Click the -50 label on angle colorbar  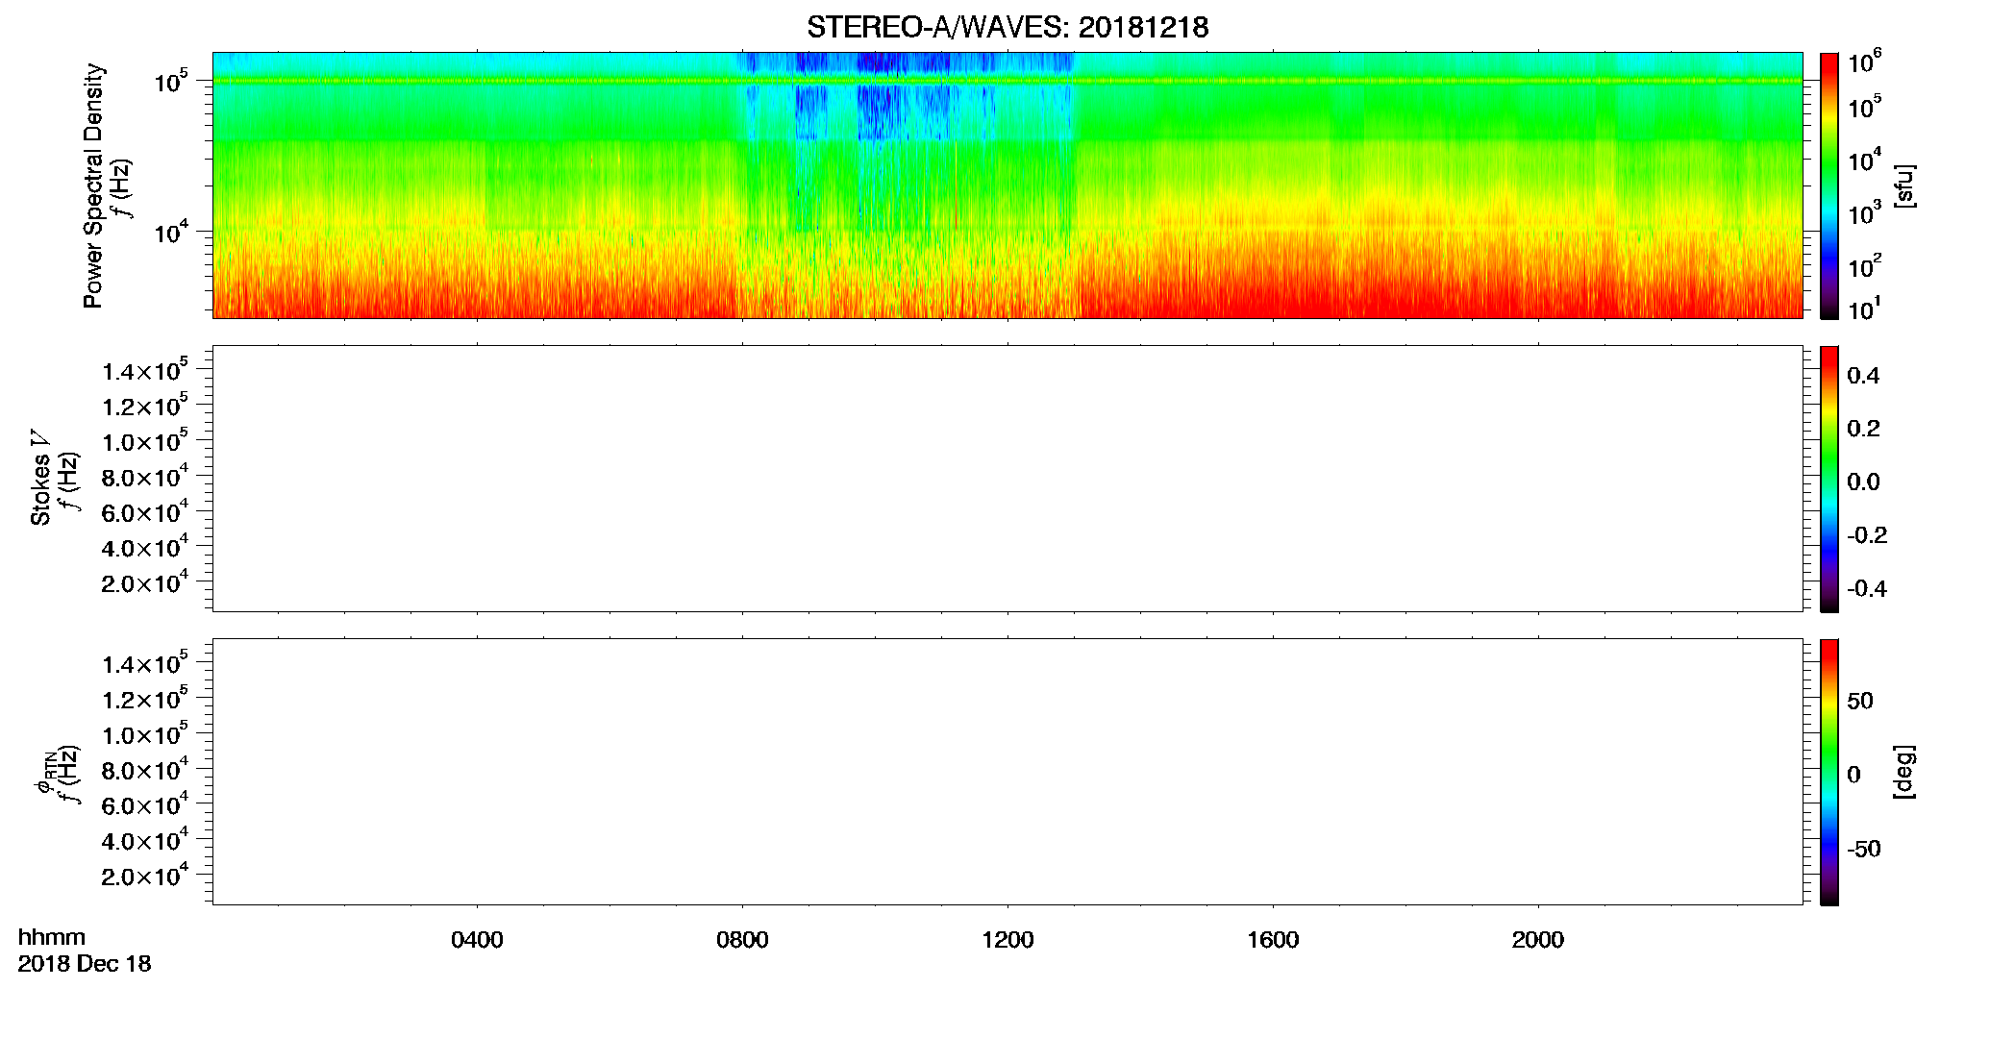click(x=1864, y=850)
